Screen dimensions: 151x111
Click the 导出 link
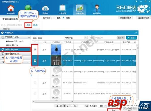pyautogui.click(x=35, y=25)
